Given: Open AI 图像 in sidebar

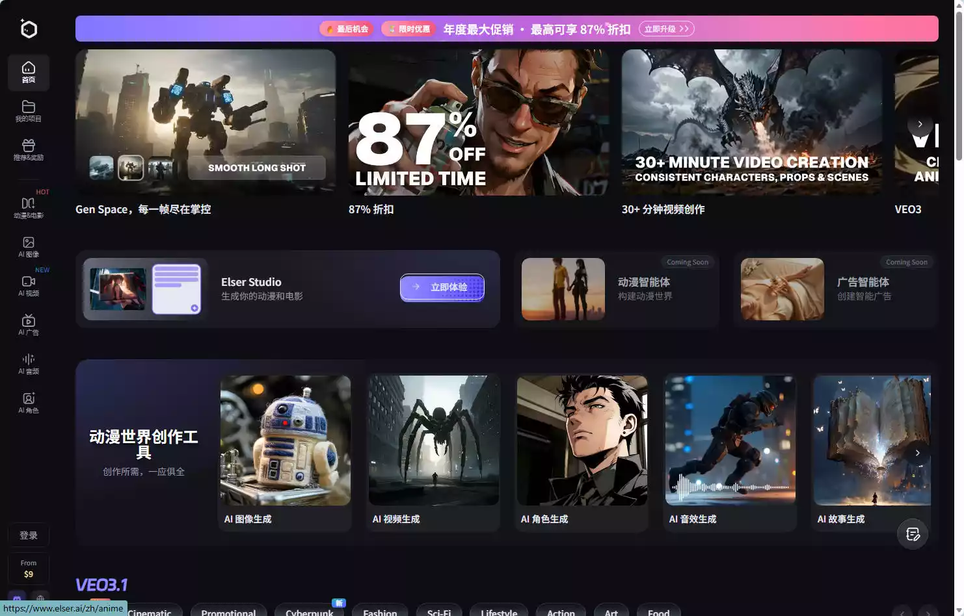Looking at the screenshot, I should 29,247.
